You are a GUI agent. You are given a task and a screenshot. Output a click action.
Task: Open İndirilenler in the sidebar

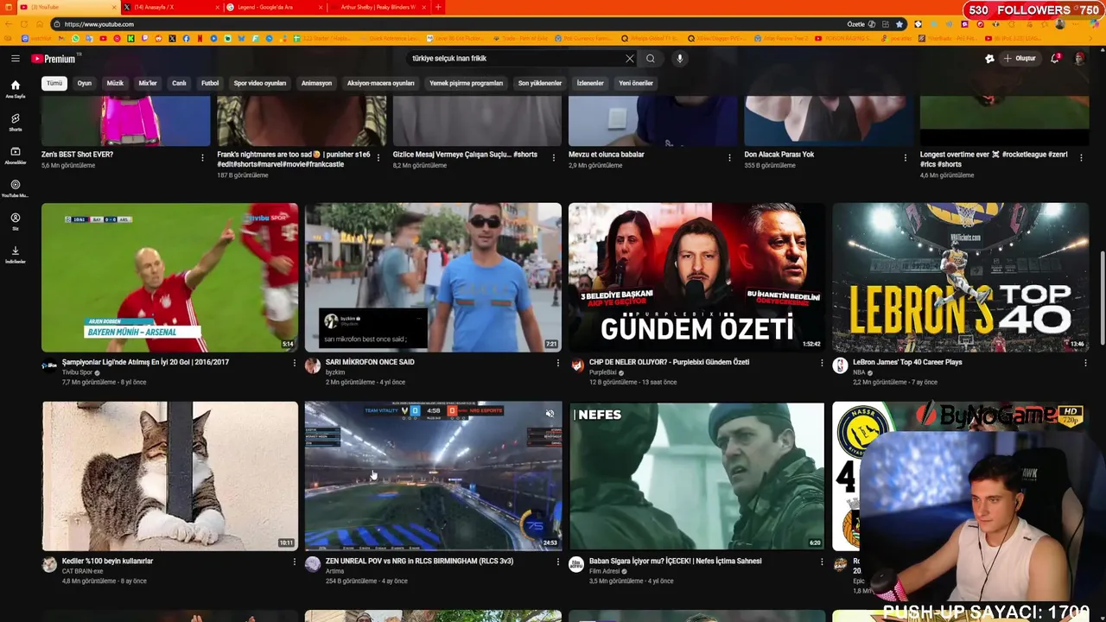(x=15, y=254)
